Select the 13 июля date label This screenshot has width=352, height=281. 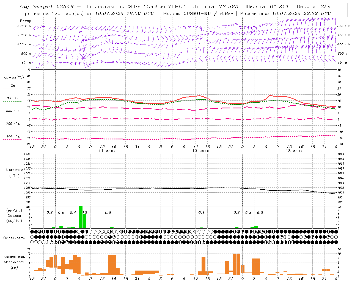(294, 151)
